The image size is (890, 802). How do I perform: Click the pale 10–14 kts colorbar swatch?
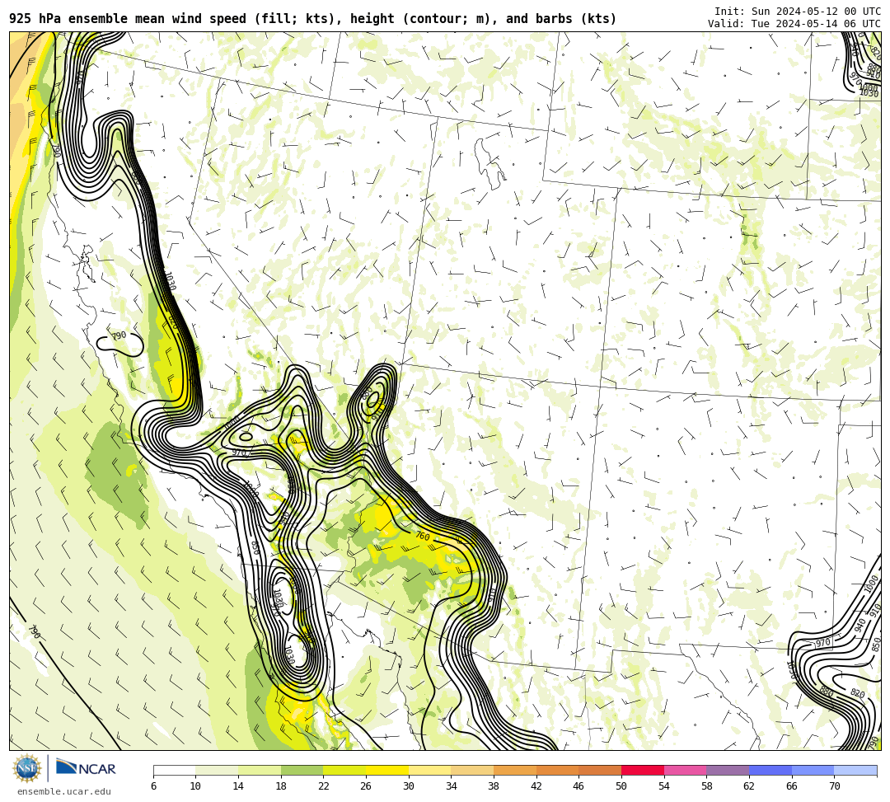(217, 770)
